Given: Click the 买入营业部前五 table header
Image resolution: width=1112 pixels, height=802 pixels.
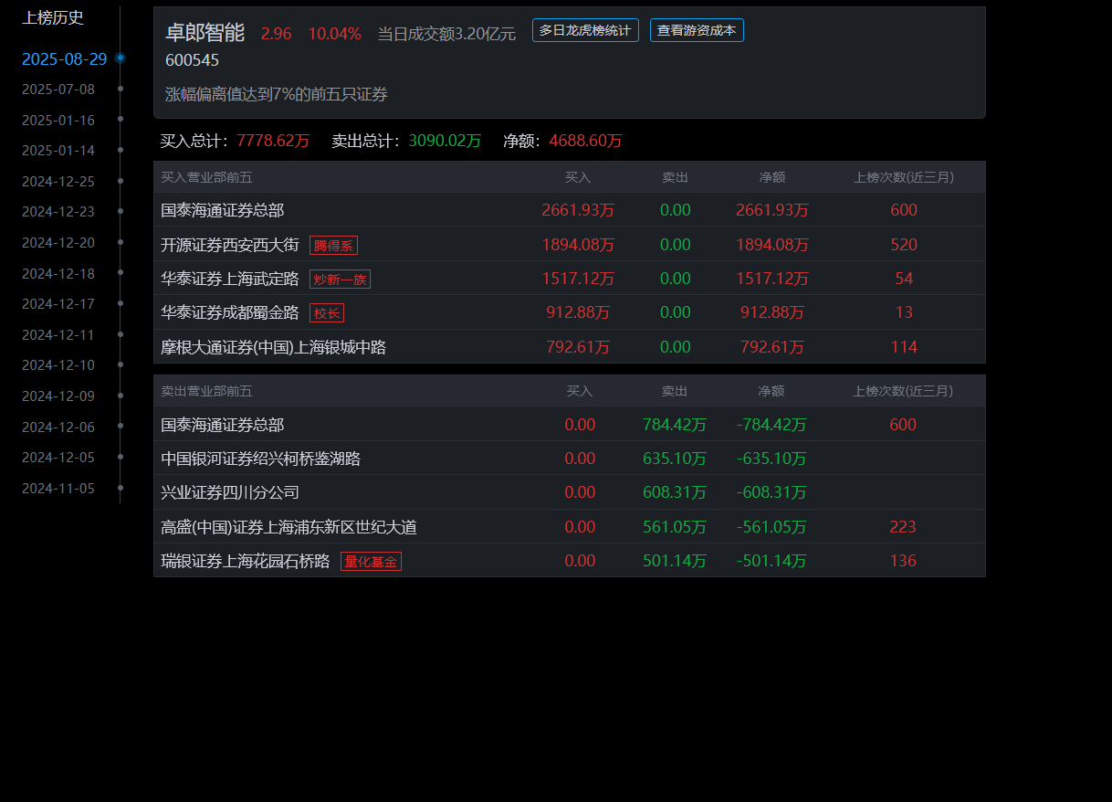Looking at the screenshot, I should pos(206,177).
